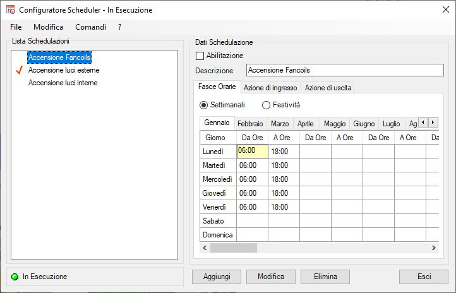Click the green In Esecuzione status indicator
Image resolution: width=456 pixels, height=293 pixels.
coord(15,277)
